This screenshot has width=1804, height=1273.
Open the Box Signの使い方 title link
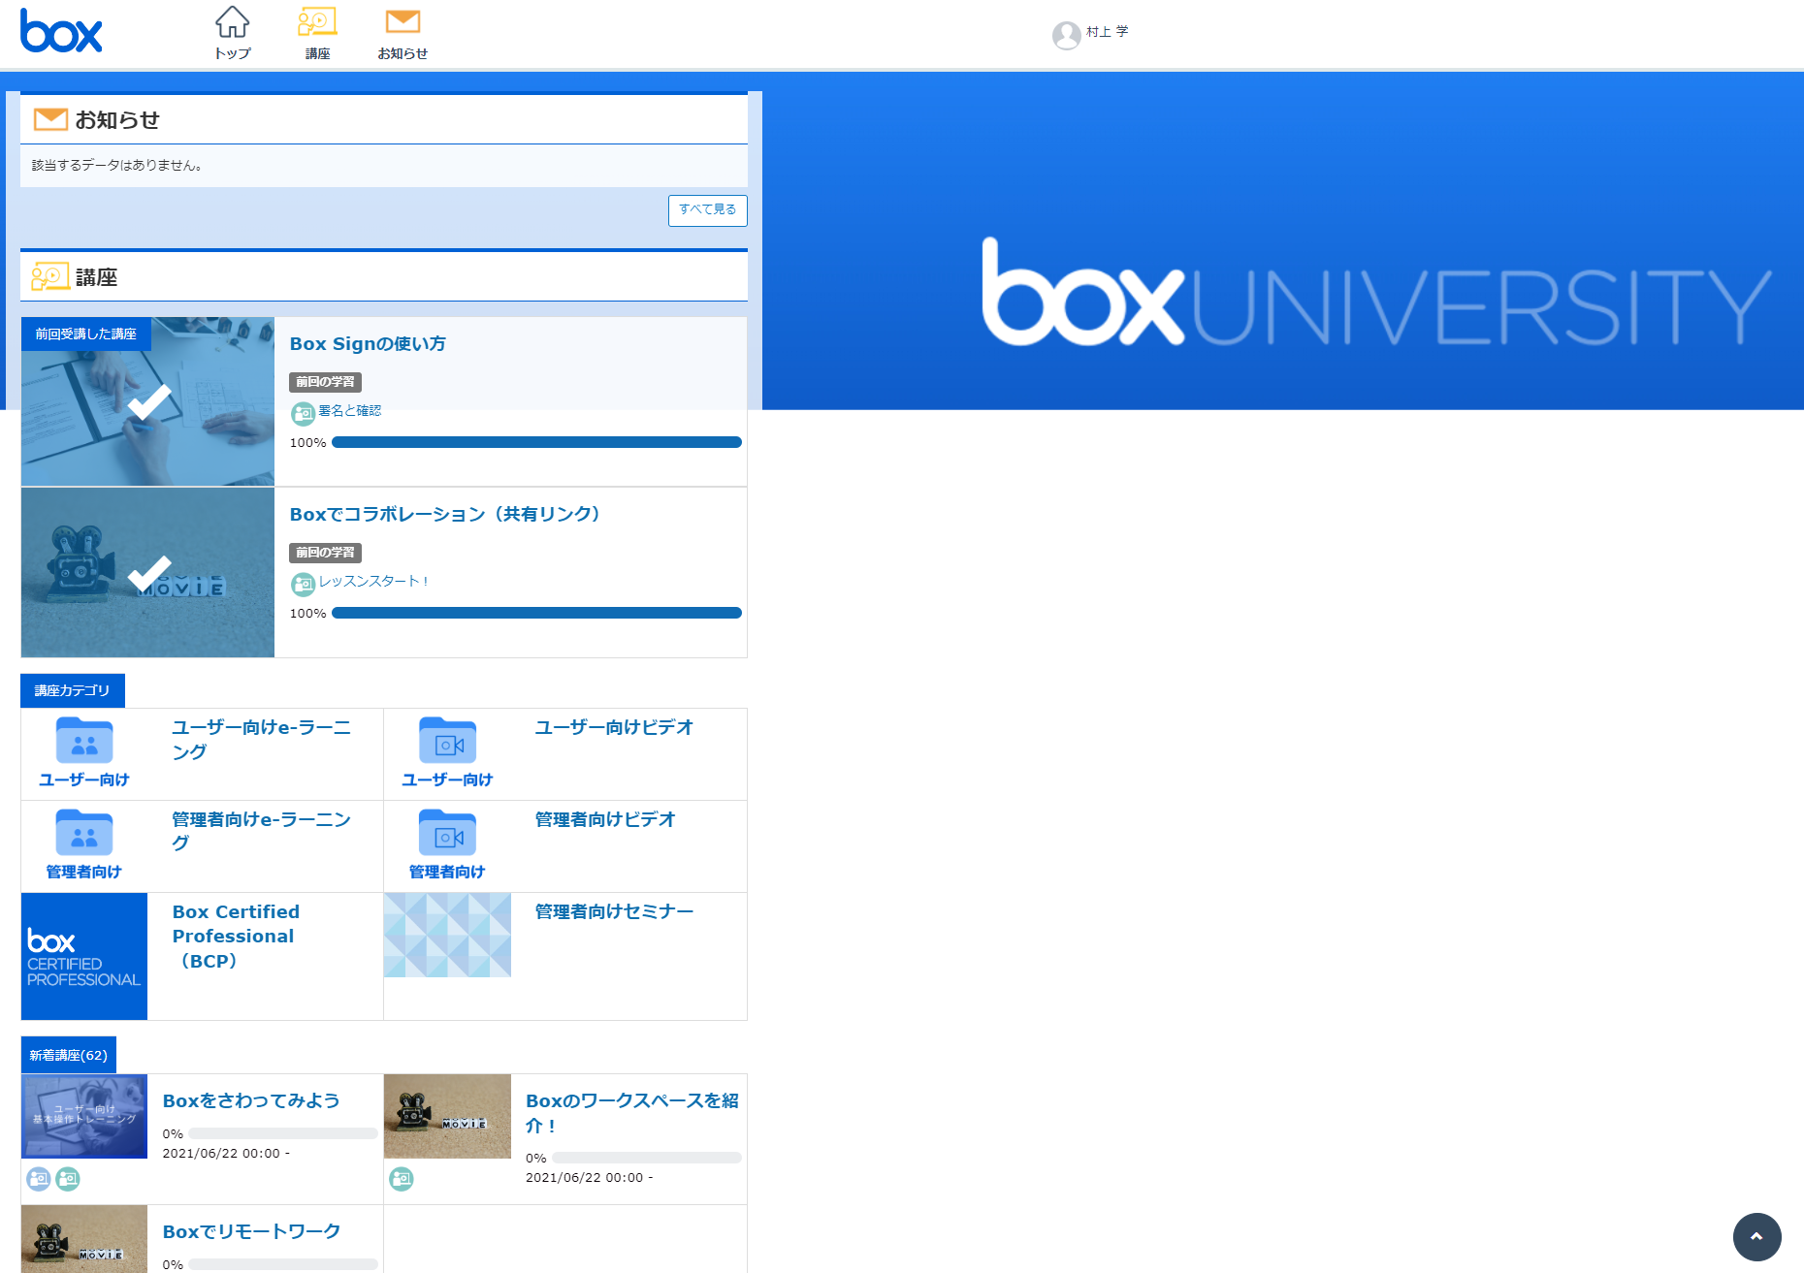368,344
